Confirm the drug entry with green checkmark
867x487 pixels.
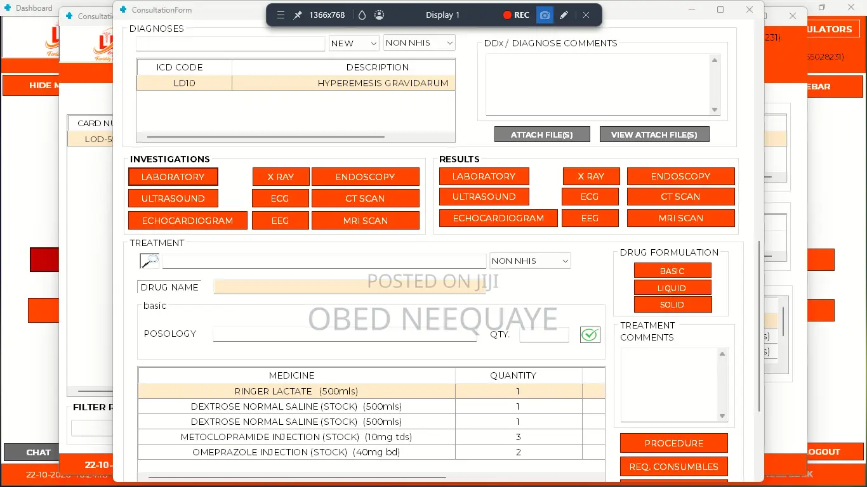[590, 334]
